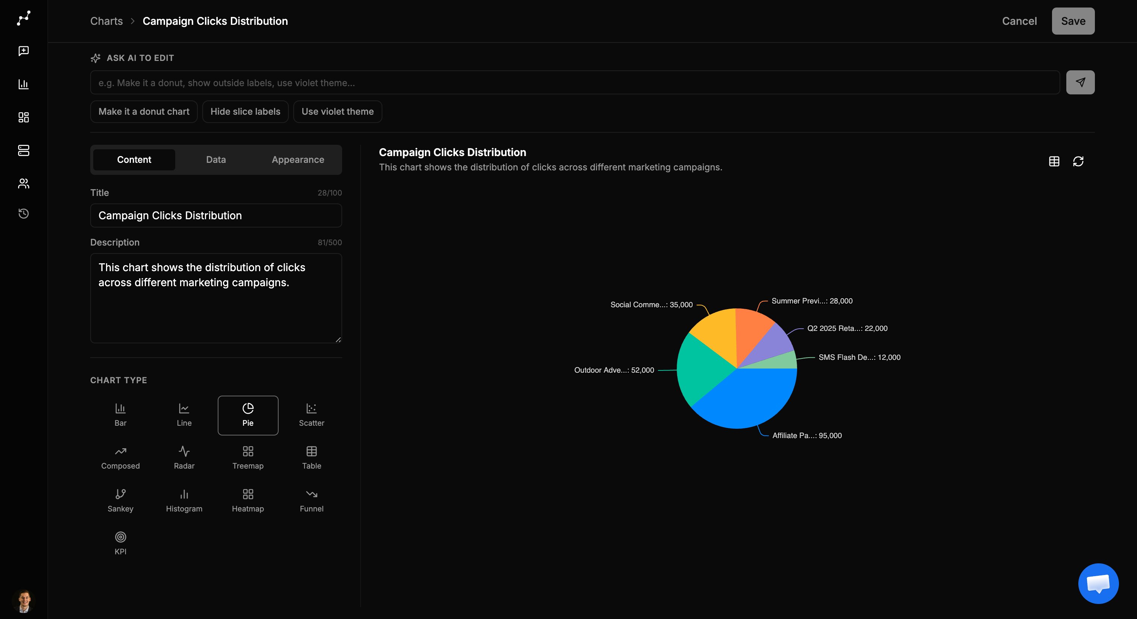Image resolution: width=1137 pixels, height=619 pixels.
Task: Choose the 'Use violet theme' suggestion
Action: (x=338, y=111)
